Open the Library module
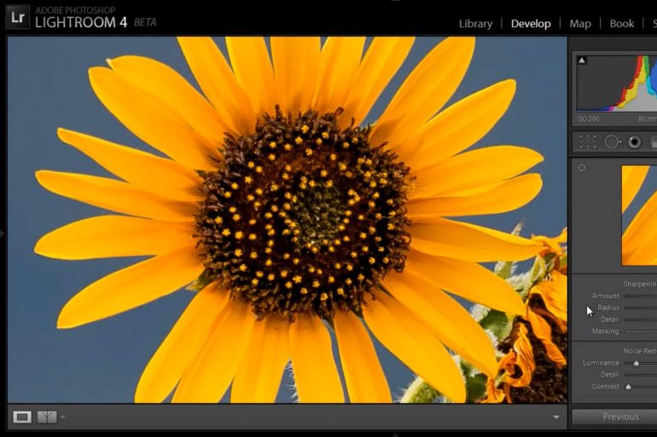Screen dimensions: 657x437 (x=475, y=23)
